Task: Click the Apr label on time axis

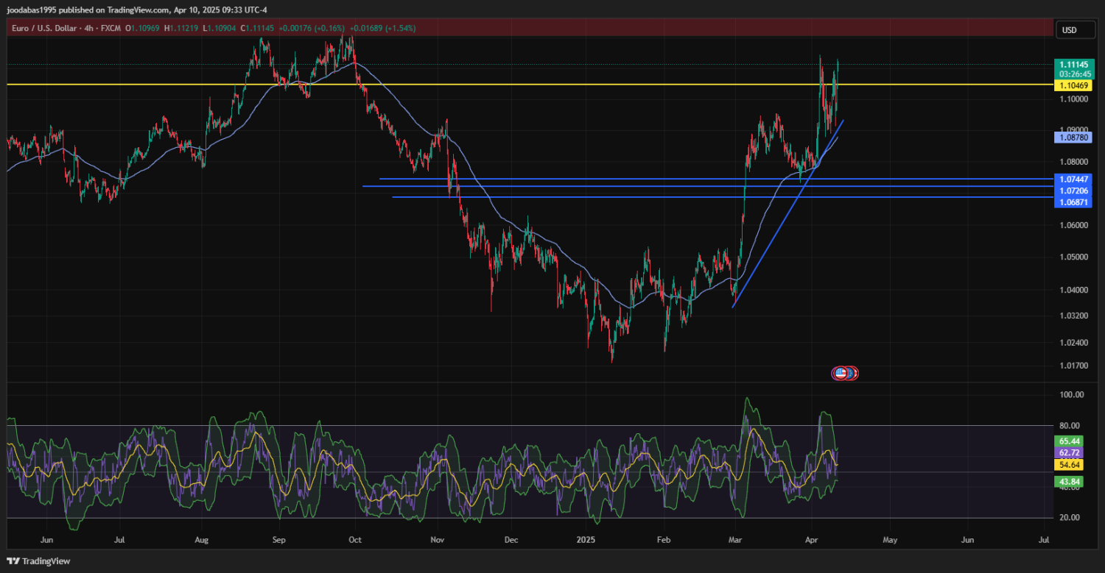Action: pyautogui.click(x=811, y=539)
